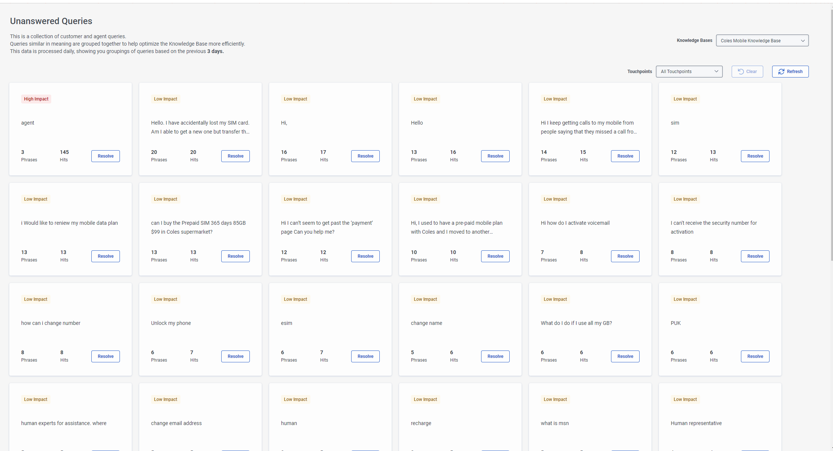Resolve the security number for activation query

(x=755, y=256)
